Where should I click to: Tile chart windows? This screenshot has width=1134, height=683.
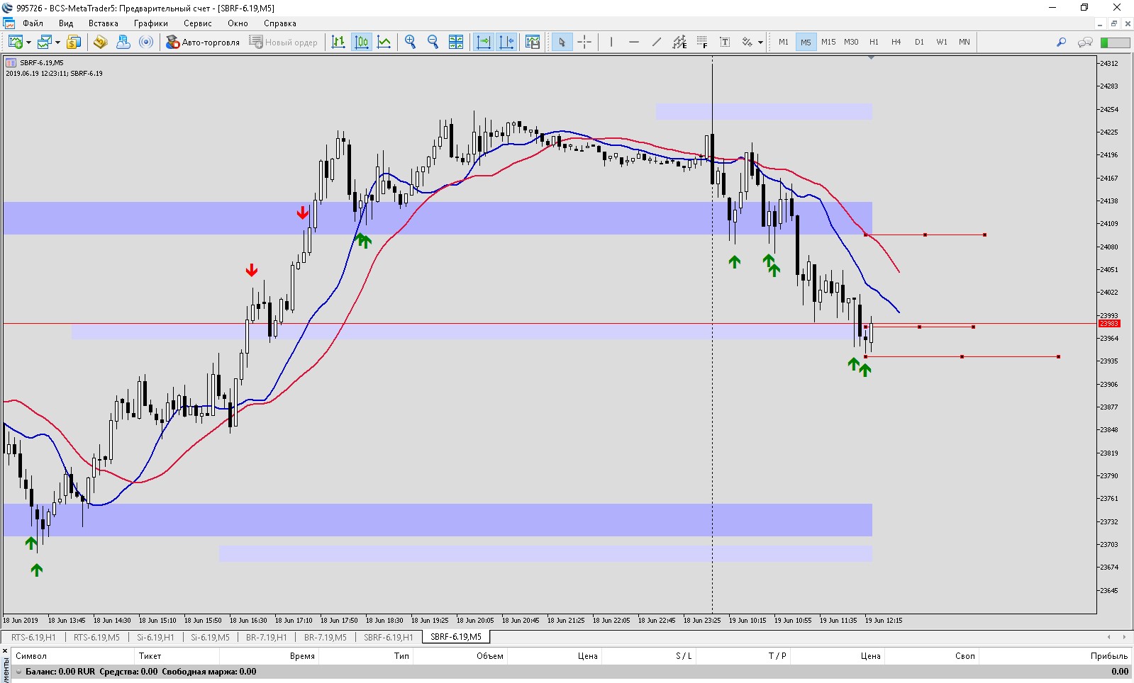[x=456, y=43]
